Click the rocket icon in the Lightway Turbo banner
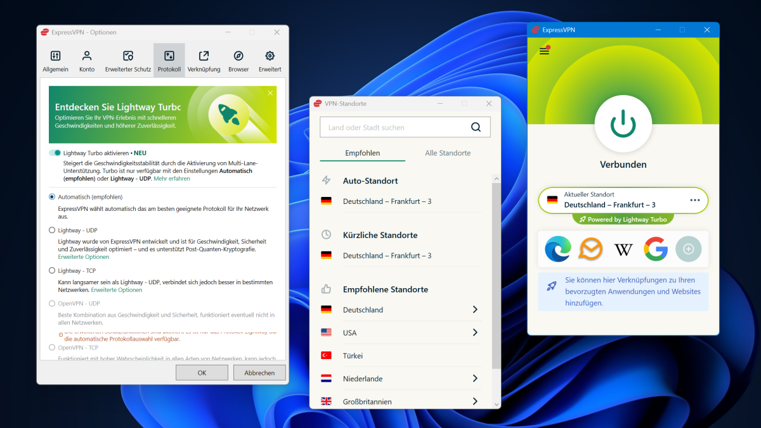 [x=228, y=114]
